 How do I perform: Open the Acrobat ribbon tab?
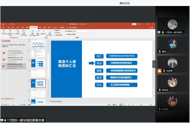pos(55,27)
